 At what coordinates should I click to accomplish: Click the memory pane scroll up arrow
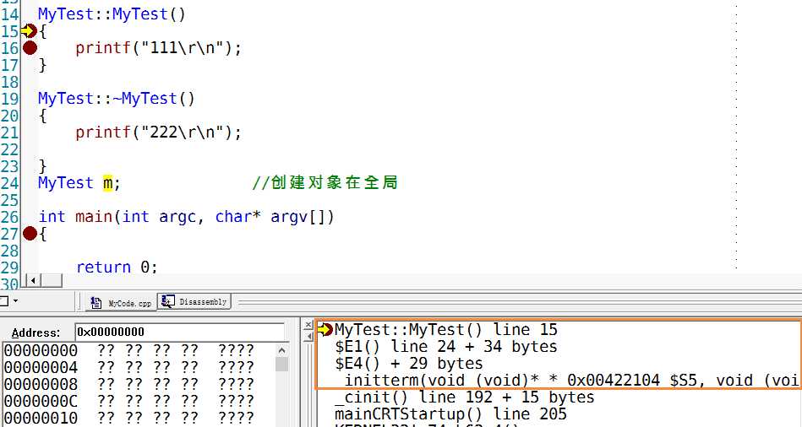click(x=281, y=350)
